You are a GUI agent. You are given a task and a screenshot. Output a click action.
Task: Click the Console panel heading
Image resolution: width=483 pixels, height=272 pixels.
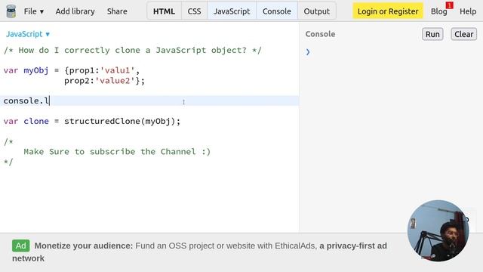tap(320, 34)
